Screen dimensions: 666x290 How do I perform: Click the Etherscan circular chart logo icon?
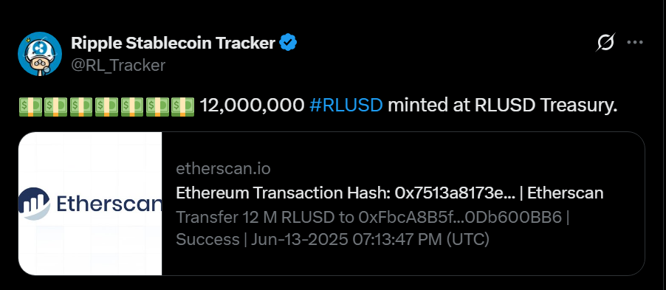click(34, 204)
